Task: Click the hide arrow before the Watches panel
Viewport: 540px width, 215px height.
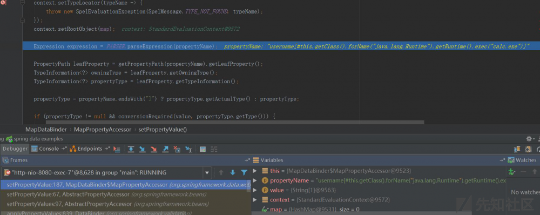Action: click(x=502, y=160)
